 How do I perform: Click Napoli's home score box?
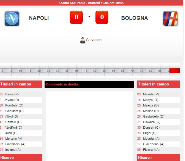[x=76, y=17]
